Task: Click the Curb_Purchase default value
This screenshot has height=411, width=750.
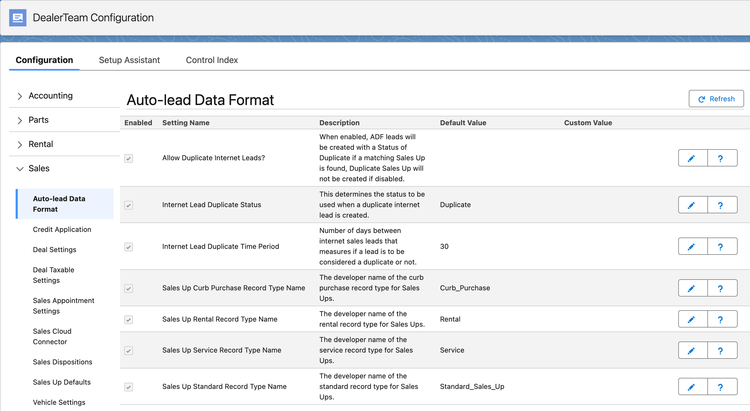Action: (x=465, y=288)
